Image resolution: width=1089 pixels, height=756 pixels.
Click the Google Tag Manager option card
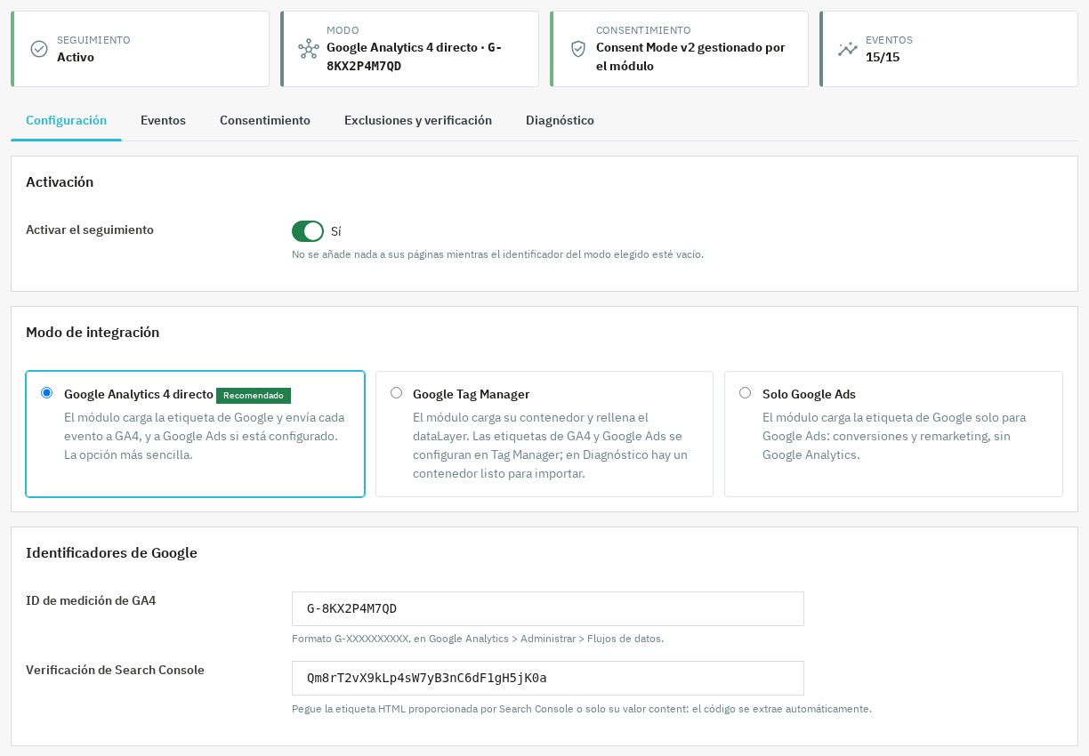pyautogui.click(x=544, y=434)
